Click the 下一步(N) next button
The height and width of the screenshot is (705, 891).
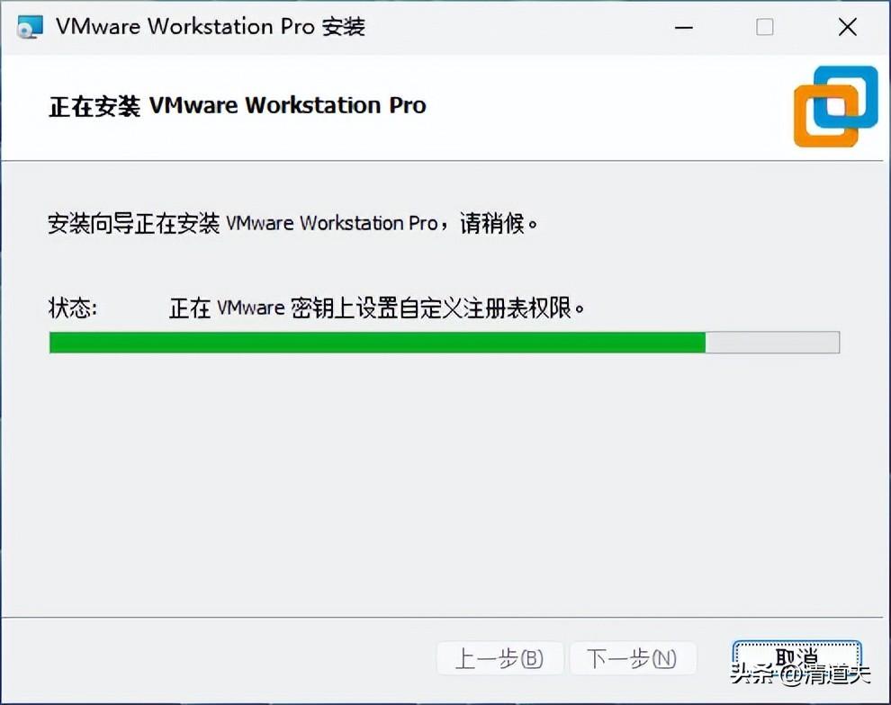[633, 658]
